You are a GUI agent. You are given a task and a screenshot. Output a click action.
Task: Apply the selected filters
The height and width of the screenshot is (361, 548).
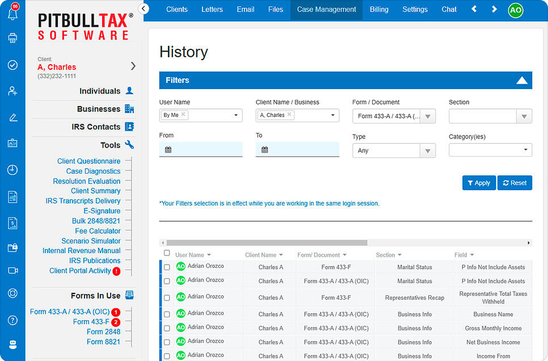pyautogui.click(x=479, y=183)
